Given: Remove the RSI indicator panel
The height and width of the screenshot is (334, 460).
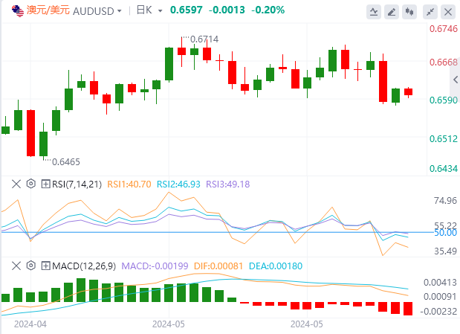Looking at the screenshot, I should click(16, 184).
